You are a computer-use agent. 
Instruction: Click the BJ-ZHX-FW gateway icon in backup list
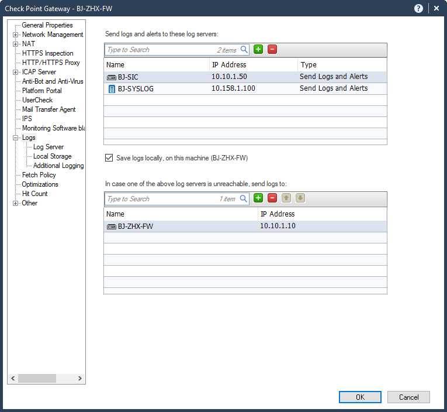click(x=111, y=226)
